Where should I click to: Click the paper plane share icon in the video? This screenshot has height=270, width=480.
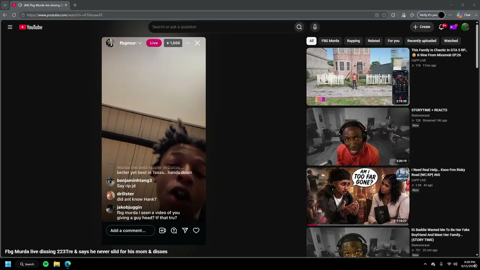click(x=185, y=231)
